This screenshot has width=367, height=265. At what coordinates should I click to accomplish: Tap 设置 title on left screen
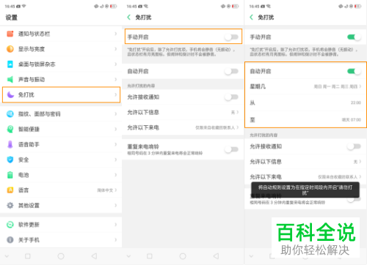click(x=12, y=18)
